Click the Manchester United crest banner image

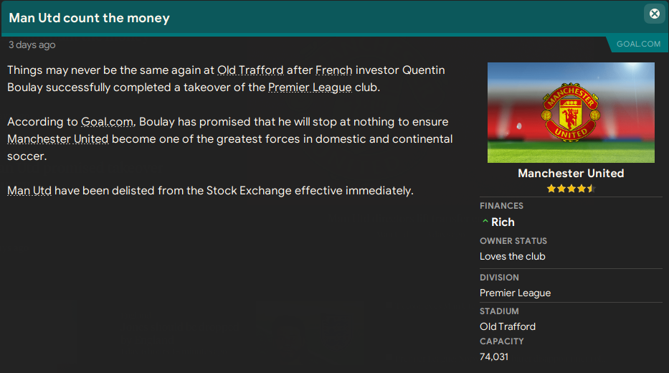tap(571, 112)
